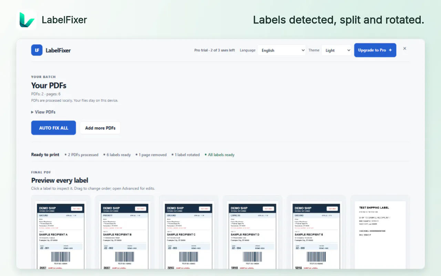
Task: Click the Upgrade to Pro button
Action: [375, 50]
